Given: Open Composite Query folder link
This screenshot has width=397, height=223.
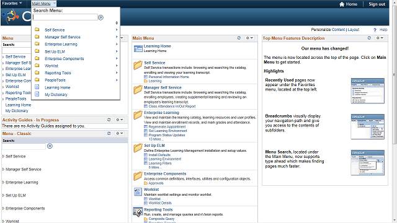Looking at the screenshot, I should coord(161,219).
